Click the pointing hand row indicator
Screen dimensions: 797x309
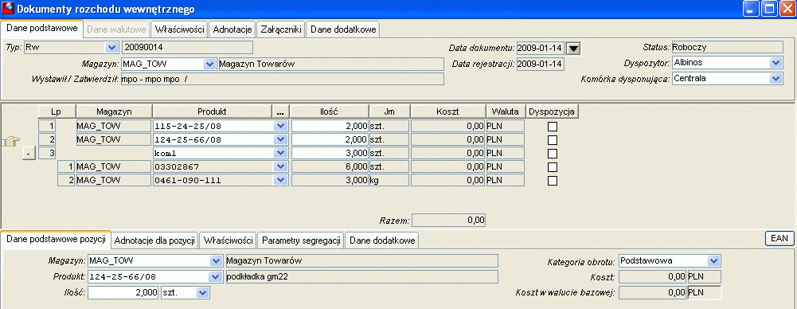[11, 142]
